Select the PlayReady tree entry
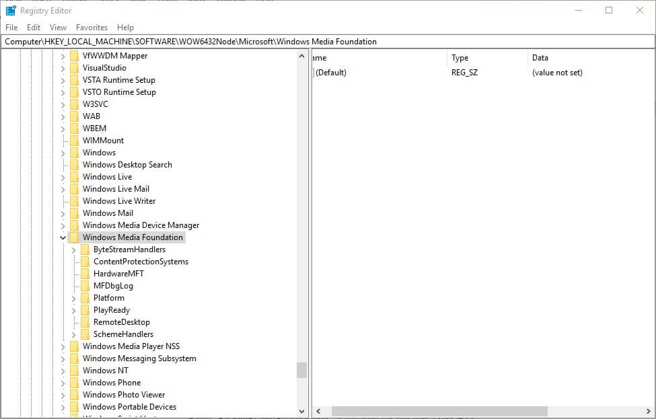Viewport: 656px width, 419px height. point(111,310)
